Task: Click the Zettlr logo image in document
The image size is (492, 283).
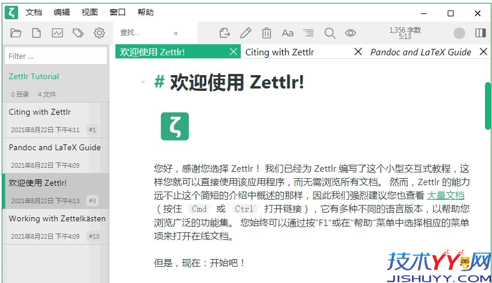Action: (175, 126)
